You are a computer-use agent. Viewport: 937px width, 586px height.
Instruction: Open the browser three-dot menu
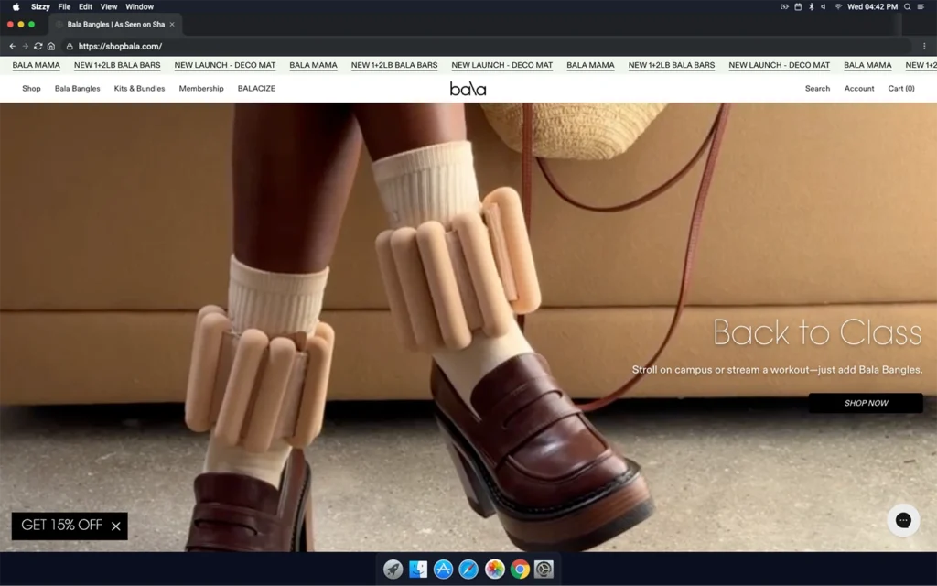pos(924,46)
